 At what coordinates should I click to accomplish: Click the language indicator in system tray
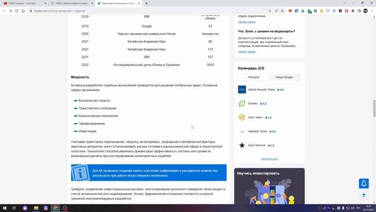click(x=358, y=208)
